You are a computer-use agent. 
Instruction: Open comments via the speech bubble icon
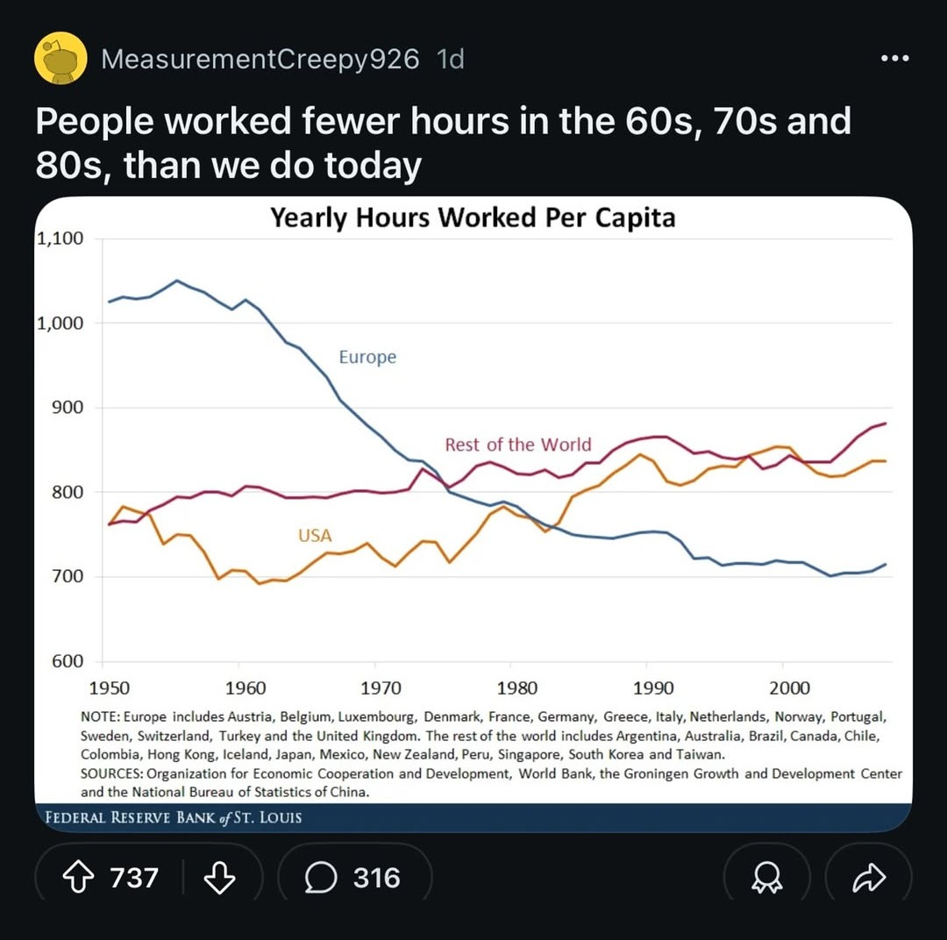[x=320, y=877]
